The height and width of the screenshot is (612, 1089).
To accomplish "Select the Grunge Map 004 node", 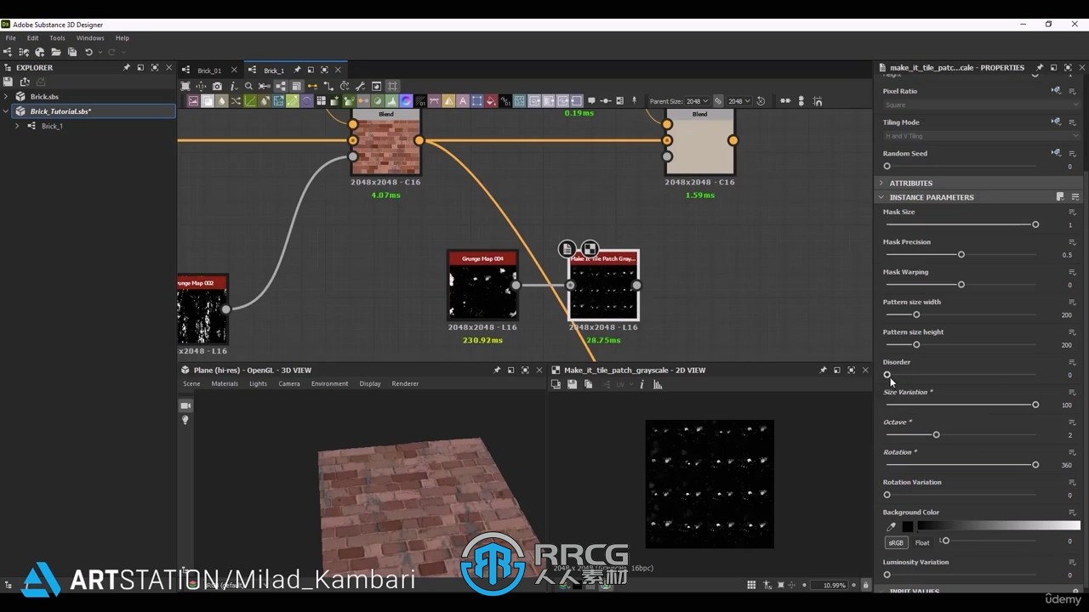I will click(482, 285).
